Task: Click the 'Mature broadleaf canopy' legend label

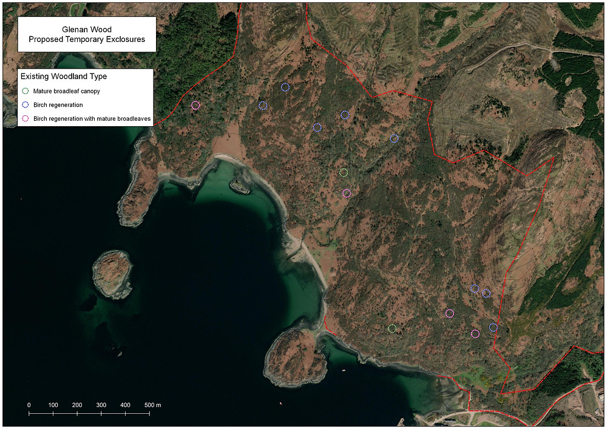Action: [67, 91]
